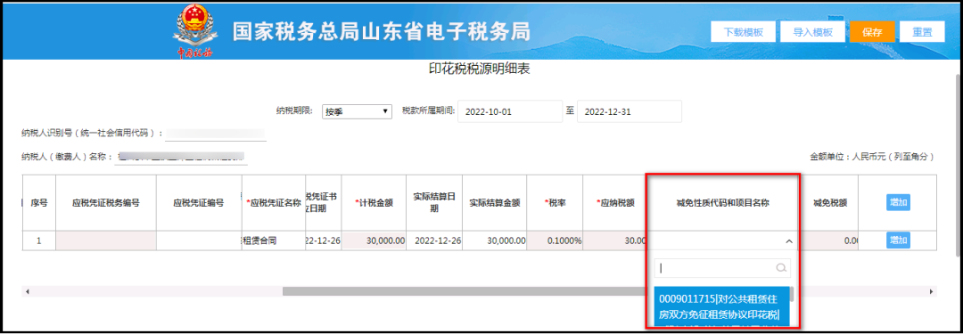Collapse the 减免性质代码 dropdown chevron

tap(789, 241)
